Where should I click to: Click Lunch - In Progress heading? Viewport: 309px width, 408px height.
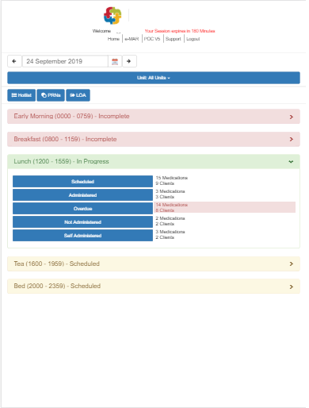click(61, 161)
